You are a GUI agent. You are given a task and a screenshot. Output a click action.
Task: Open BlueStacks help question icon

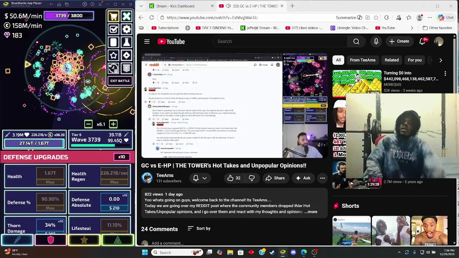point(93,4)
